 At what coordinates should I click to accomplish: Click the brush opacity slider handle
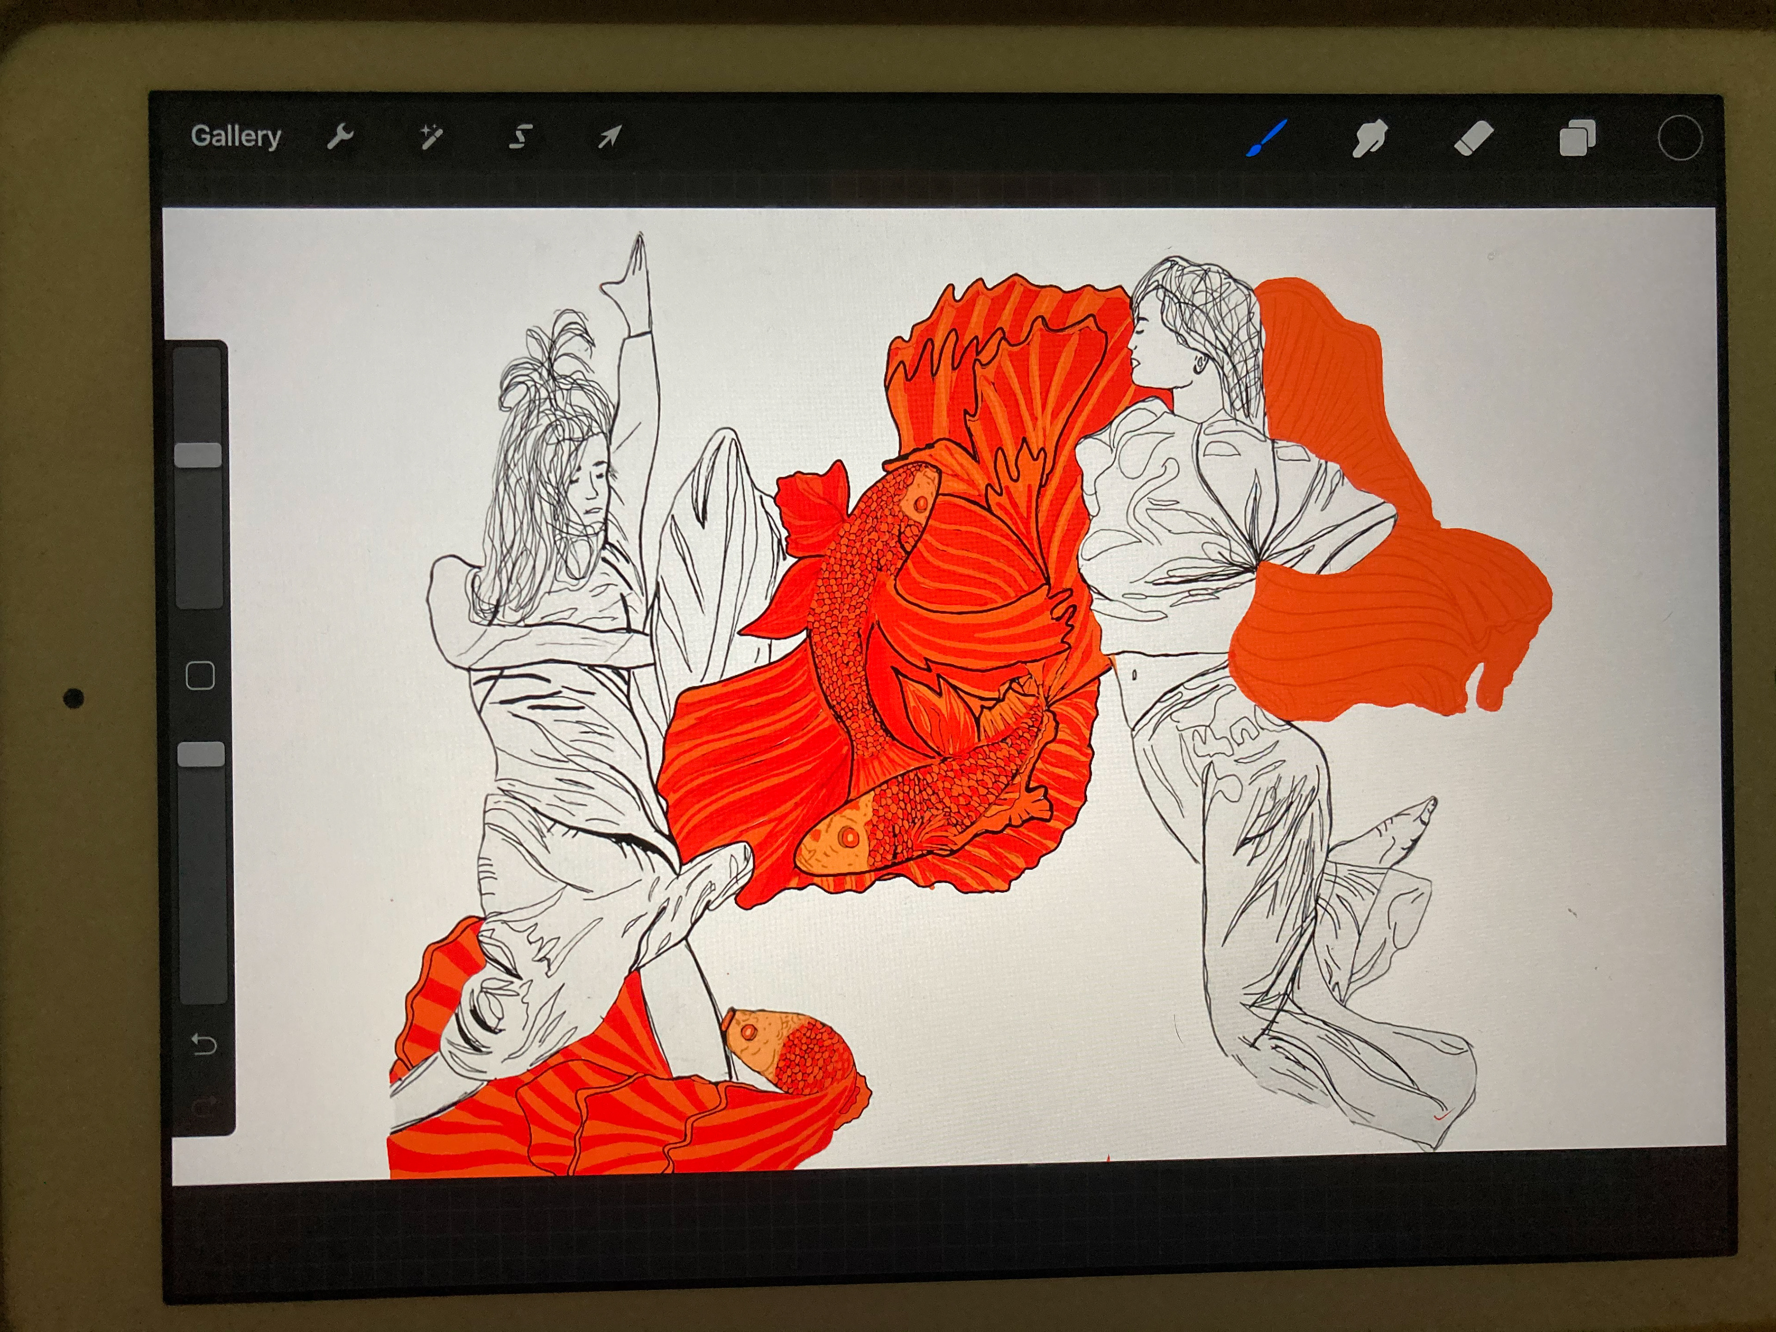coord(201,755)
